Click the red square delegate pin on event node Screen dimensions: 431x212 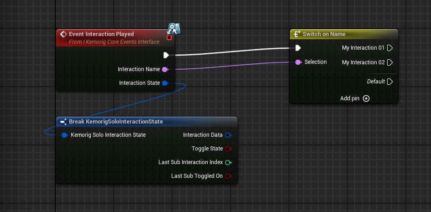[169, 38]
